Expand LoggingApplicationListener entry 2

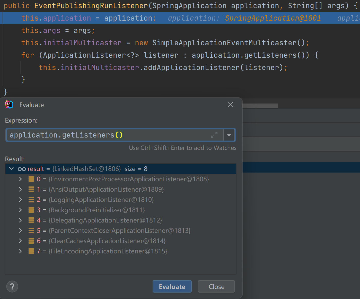[x=20, y=200]
